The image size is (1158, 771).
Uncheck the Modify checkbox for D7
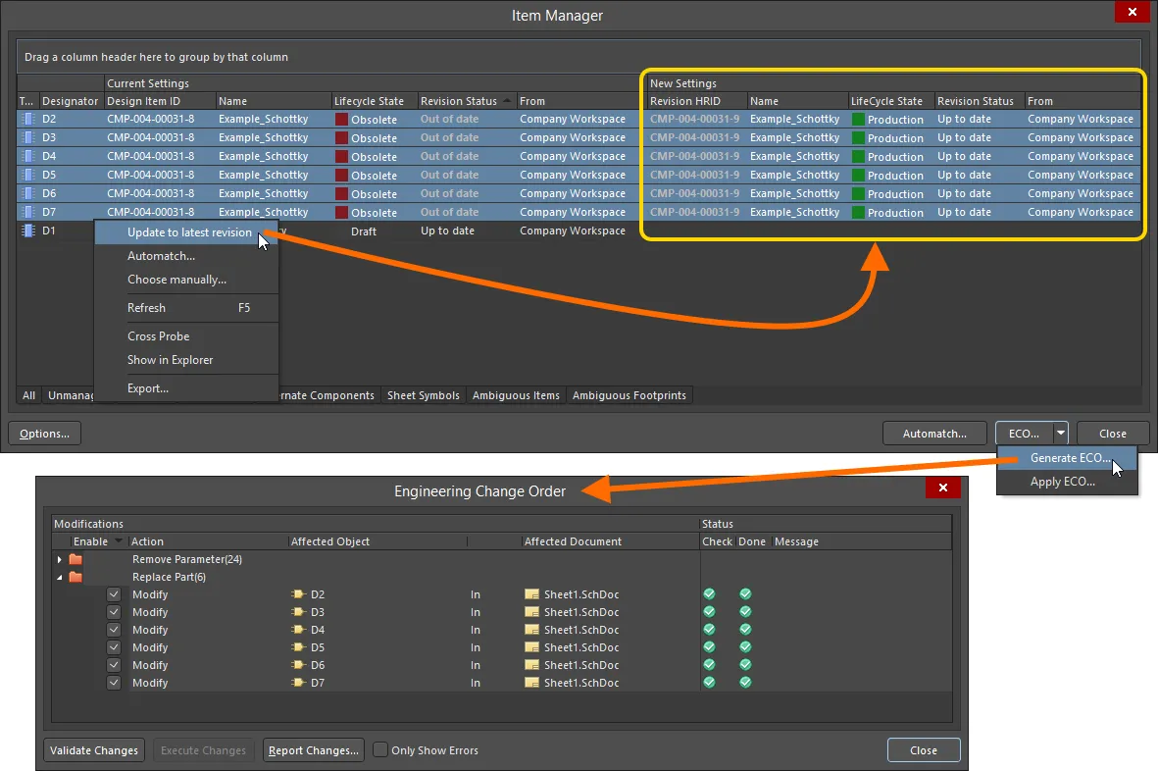pos(114,683)
